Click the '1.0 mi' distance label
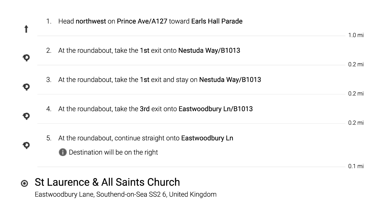 point(356,35)
